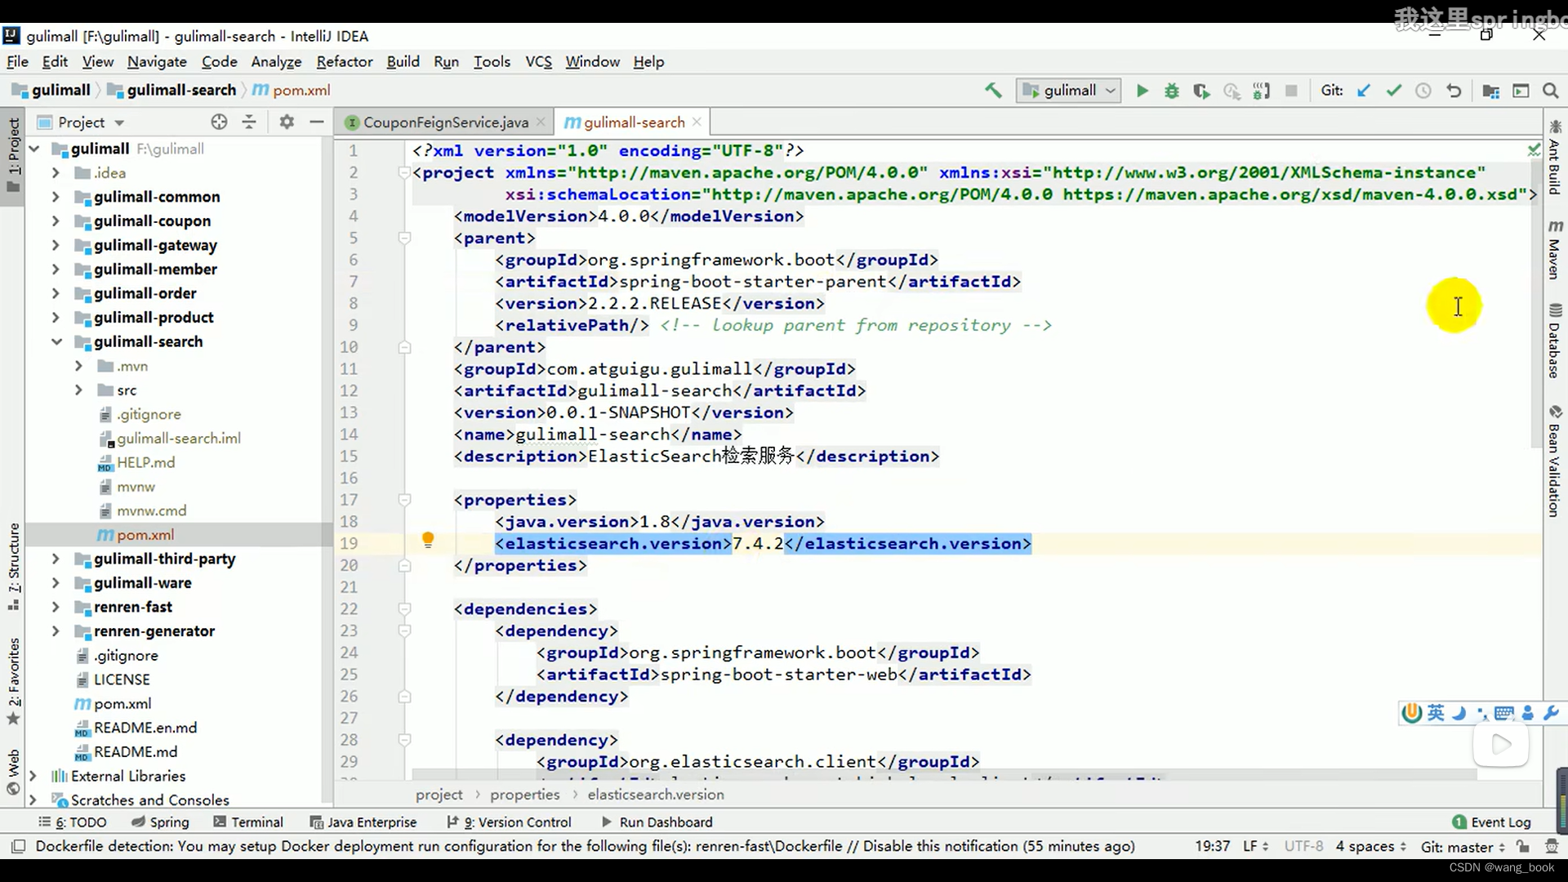Open the Navigate menu
Screen dimensions: 1568x882
point(157,61)
